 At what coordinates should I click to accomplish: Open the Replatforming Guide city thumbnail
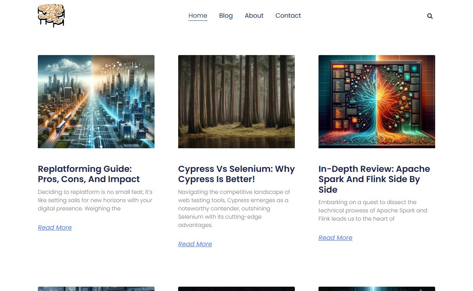point(96,101)
